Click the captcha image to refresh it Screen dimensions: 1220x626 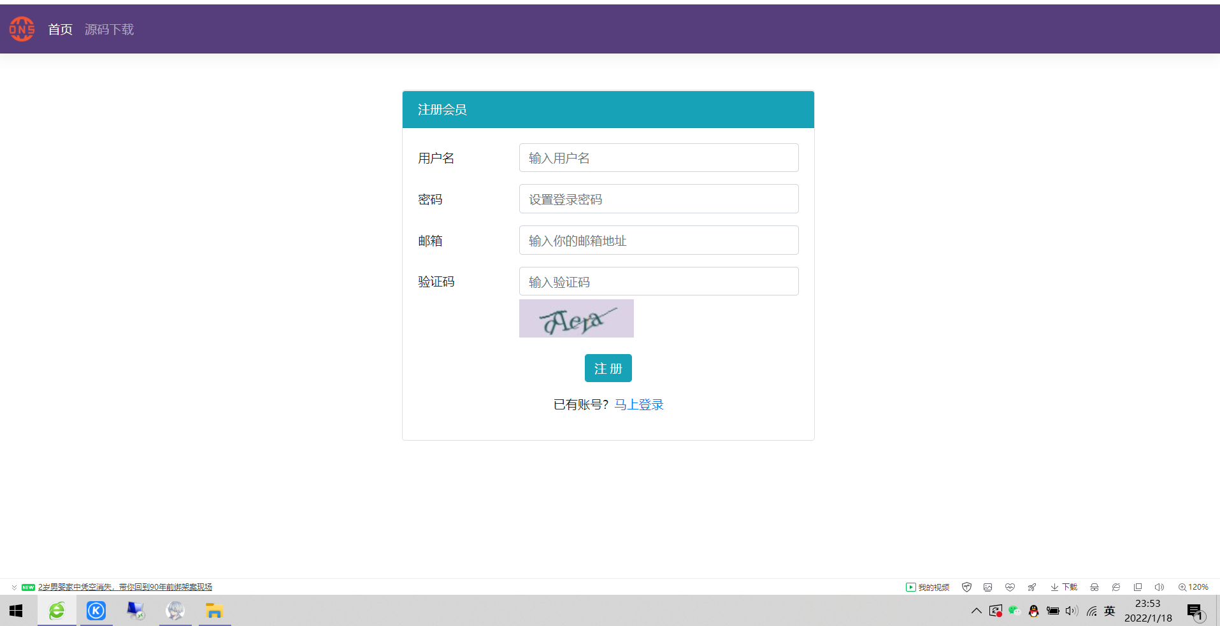(576, 318)
